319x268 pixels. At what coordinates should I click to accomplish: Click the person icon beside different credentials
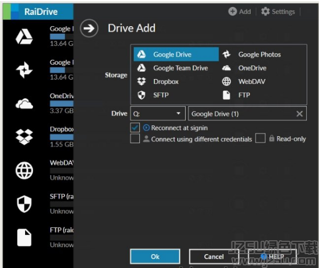(146, 139)
